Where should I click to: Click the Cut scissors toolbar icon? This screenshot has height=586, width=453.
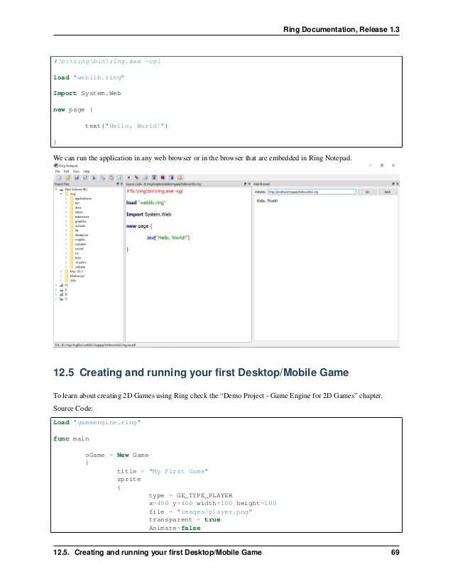(x=94, y=178)
